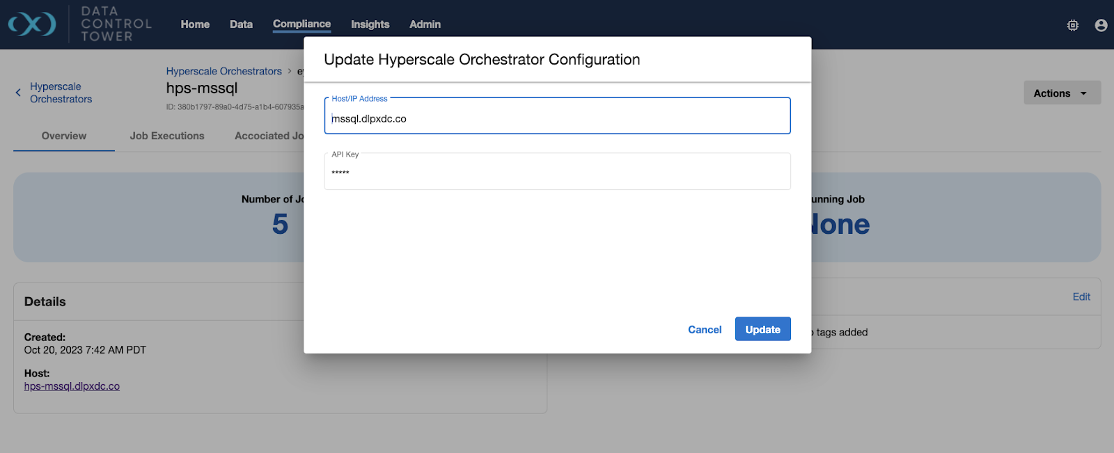This screenshot has height=453, width=1114.
Task: Go to the Data menu
Action: (x=241, y=24)
